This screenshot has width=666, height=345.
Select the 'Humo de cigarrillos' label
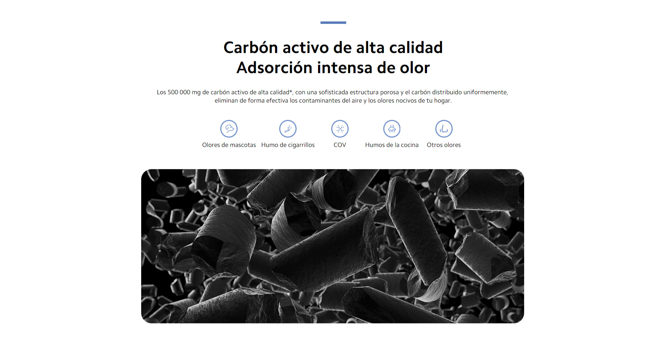coord(288,145)
